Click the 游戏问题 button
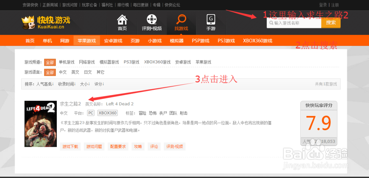 click(x=94, y=147)
